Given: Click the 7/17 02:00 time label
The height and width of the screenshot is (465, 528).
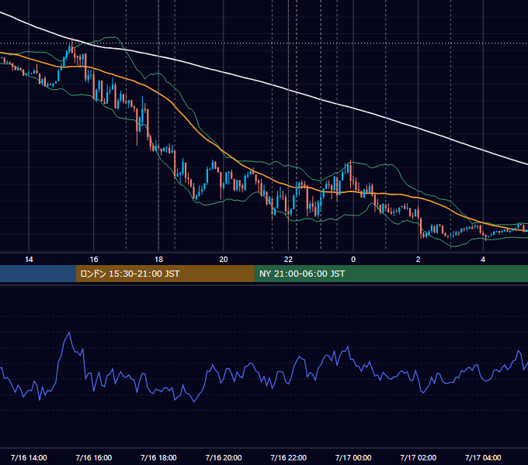Looking at the screenshot, I should 419,457.
